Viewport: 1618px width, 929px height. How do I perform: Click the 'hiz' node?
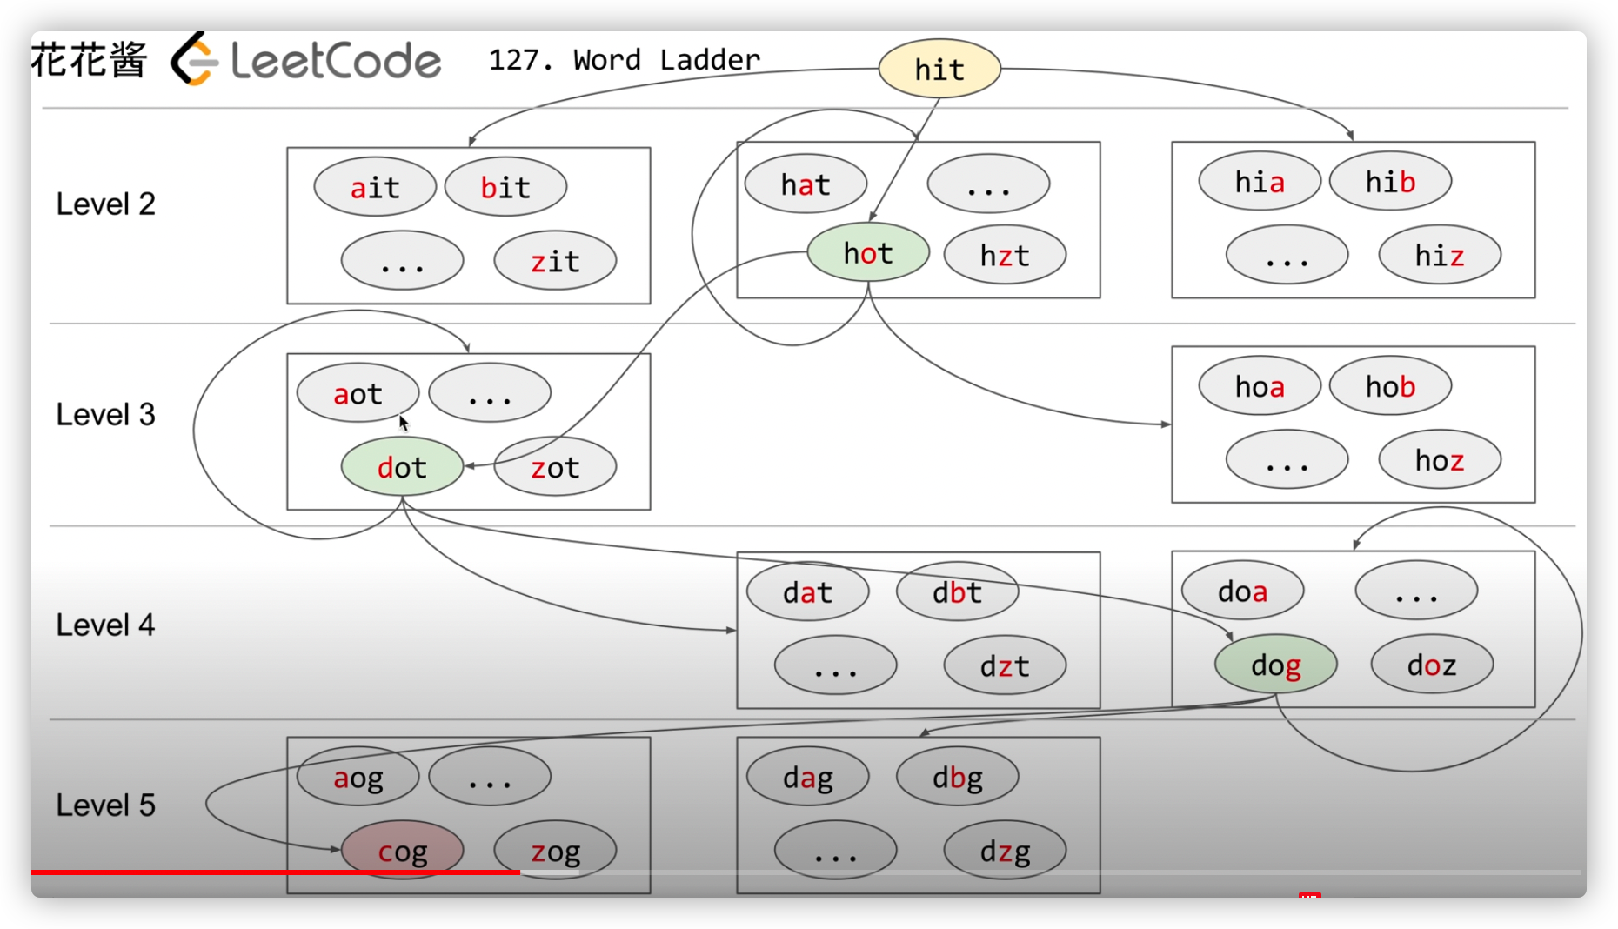[1440, 256]
